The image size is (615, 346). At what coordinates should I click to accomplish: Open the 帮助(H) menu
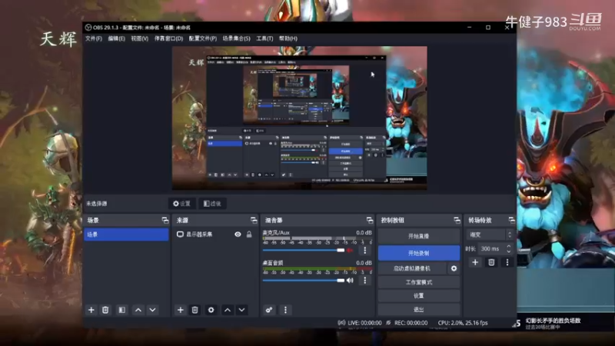tap(288, 38)
